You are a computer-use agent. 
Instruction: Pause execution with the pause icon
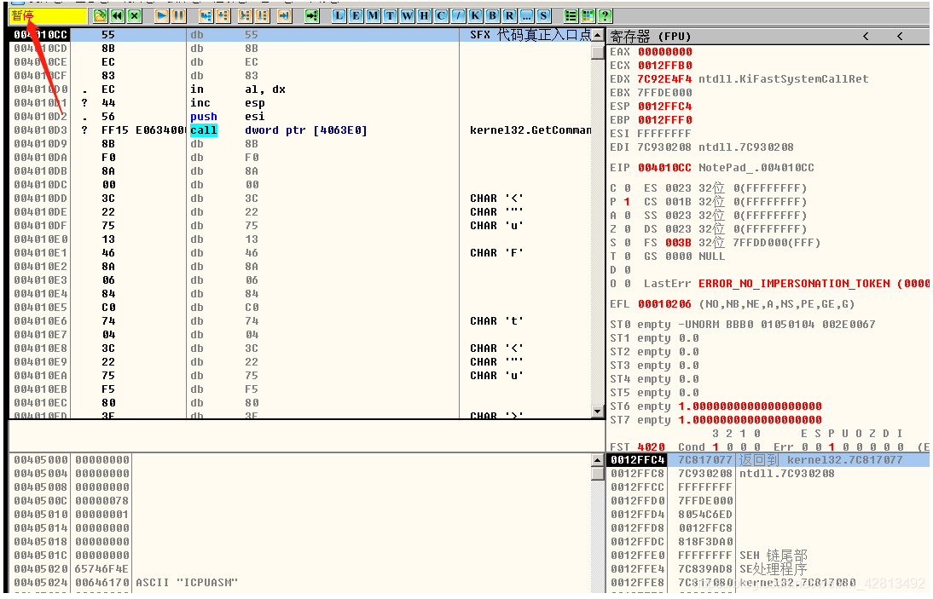click(x=178, y=16)
